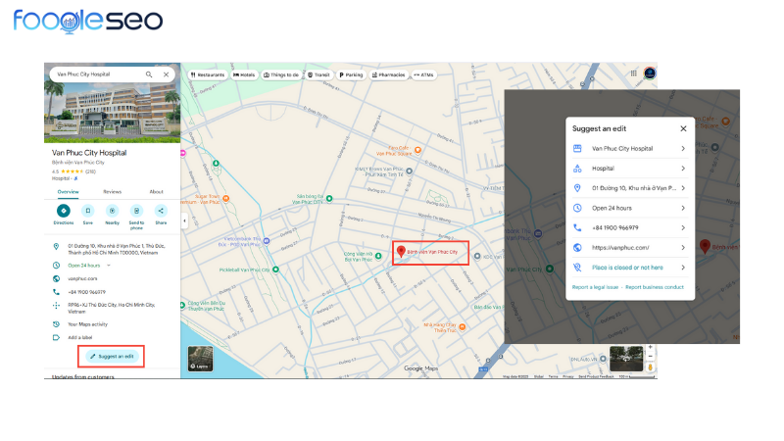Select the Hotels filter chip
784x441 pixels.
click(244, 75)
